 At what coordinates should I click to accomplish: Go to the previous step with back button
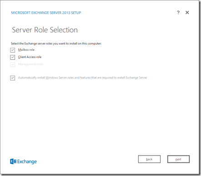click(149, 159)
